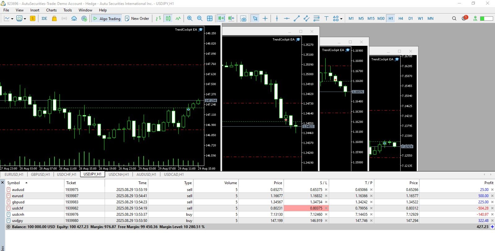
Task: Select the text label tool
Action: coord(326,19)
